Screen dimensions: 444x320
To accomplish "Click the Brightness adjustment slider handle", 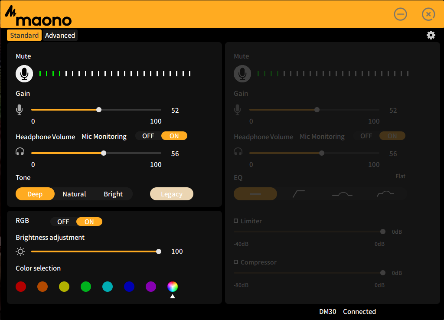I will pos(159,251).
